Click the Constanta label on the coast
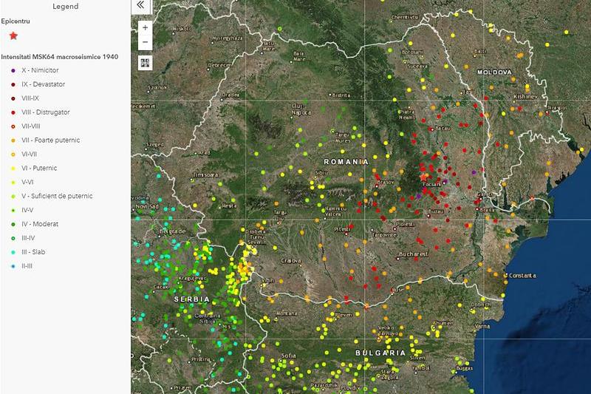Image resolution: width=591 pixels, height=394 pixels. tap(522, 276)
